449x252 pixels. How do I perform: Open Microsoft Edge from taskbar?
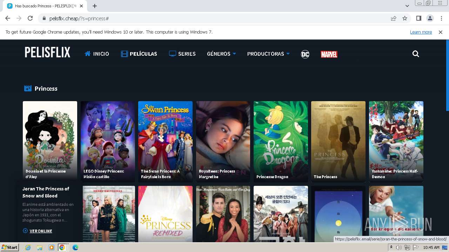click(x=75, y=247)
